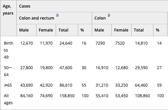Image resolution: width=168 pixels, height=110 pixels.
Task: Select the value 19,800
Action: pyautogui.click(x=46, y=68)
